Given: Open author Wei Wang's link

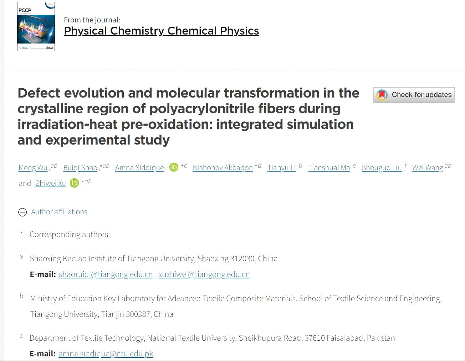Looking at the screenshot, I should click(428, 168).
